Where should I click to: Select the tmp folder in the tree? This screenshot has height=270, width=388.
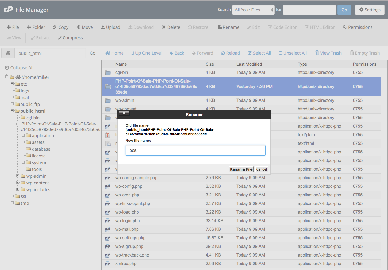pos(25,203)
